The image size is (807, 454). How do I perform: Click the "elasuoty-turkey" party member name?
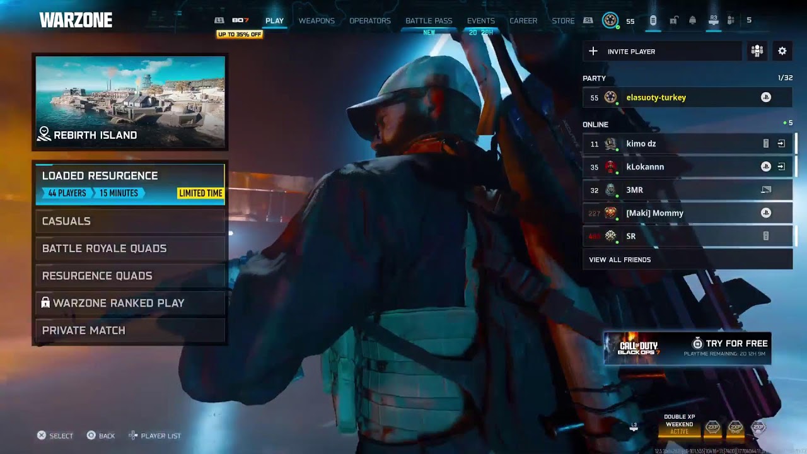pos(656,98)
